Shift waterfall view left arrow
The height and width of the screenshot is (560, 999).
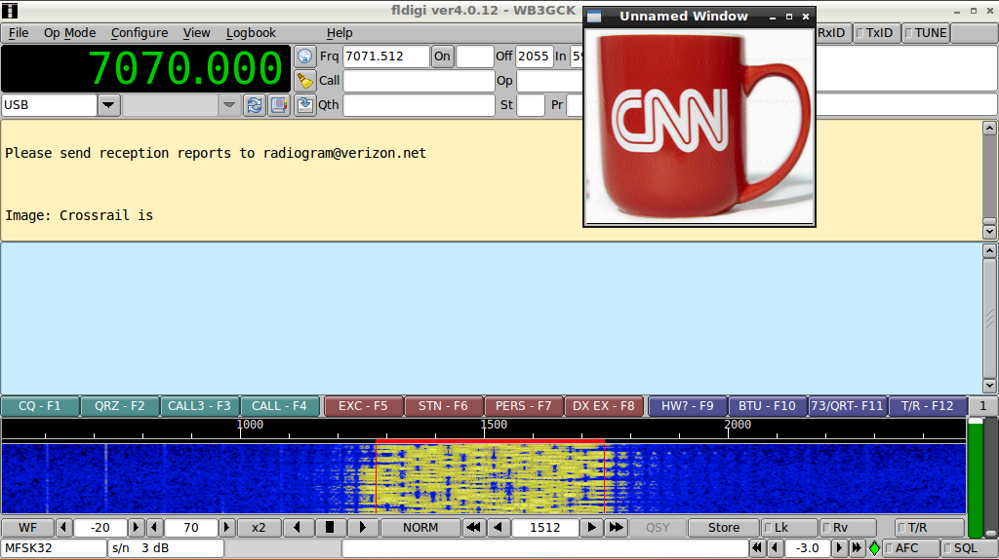(297, 528)
